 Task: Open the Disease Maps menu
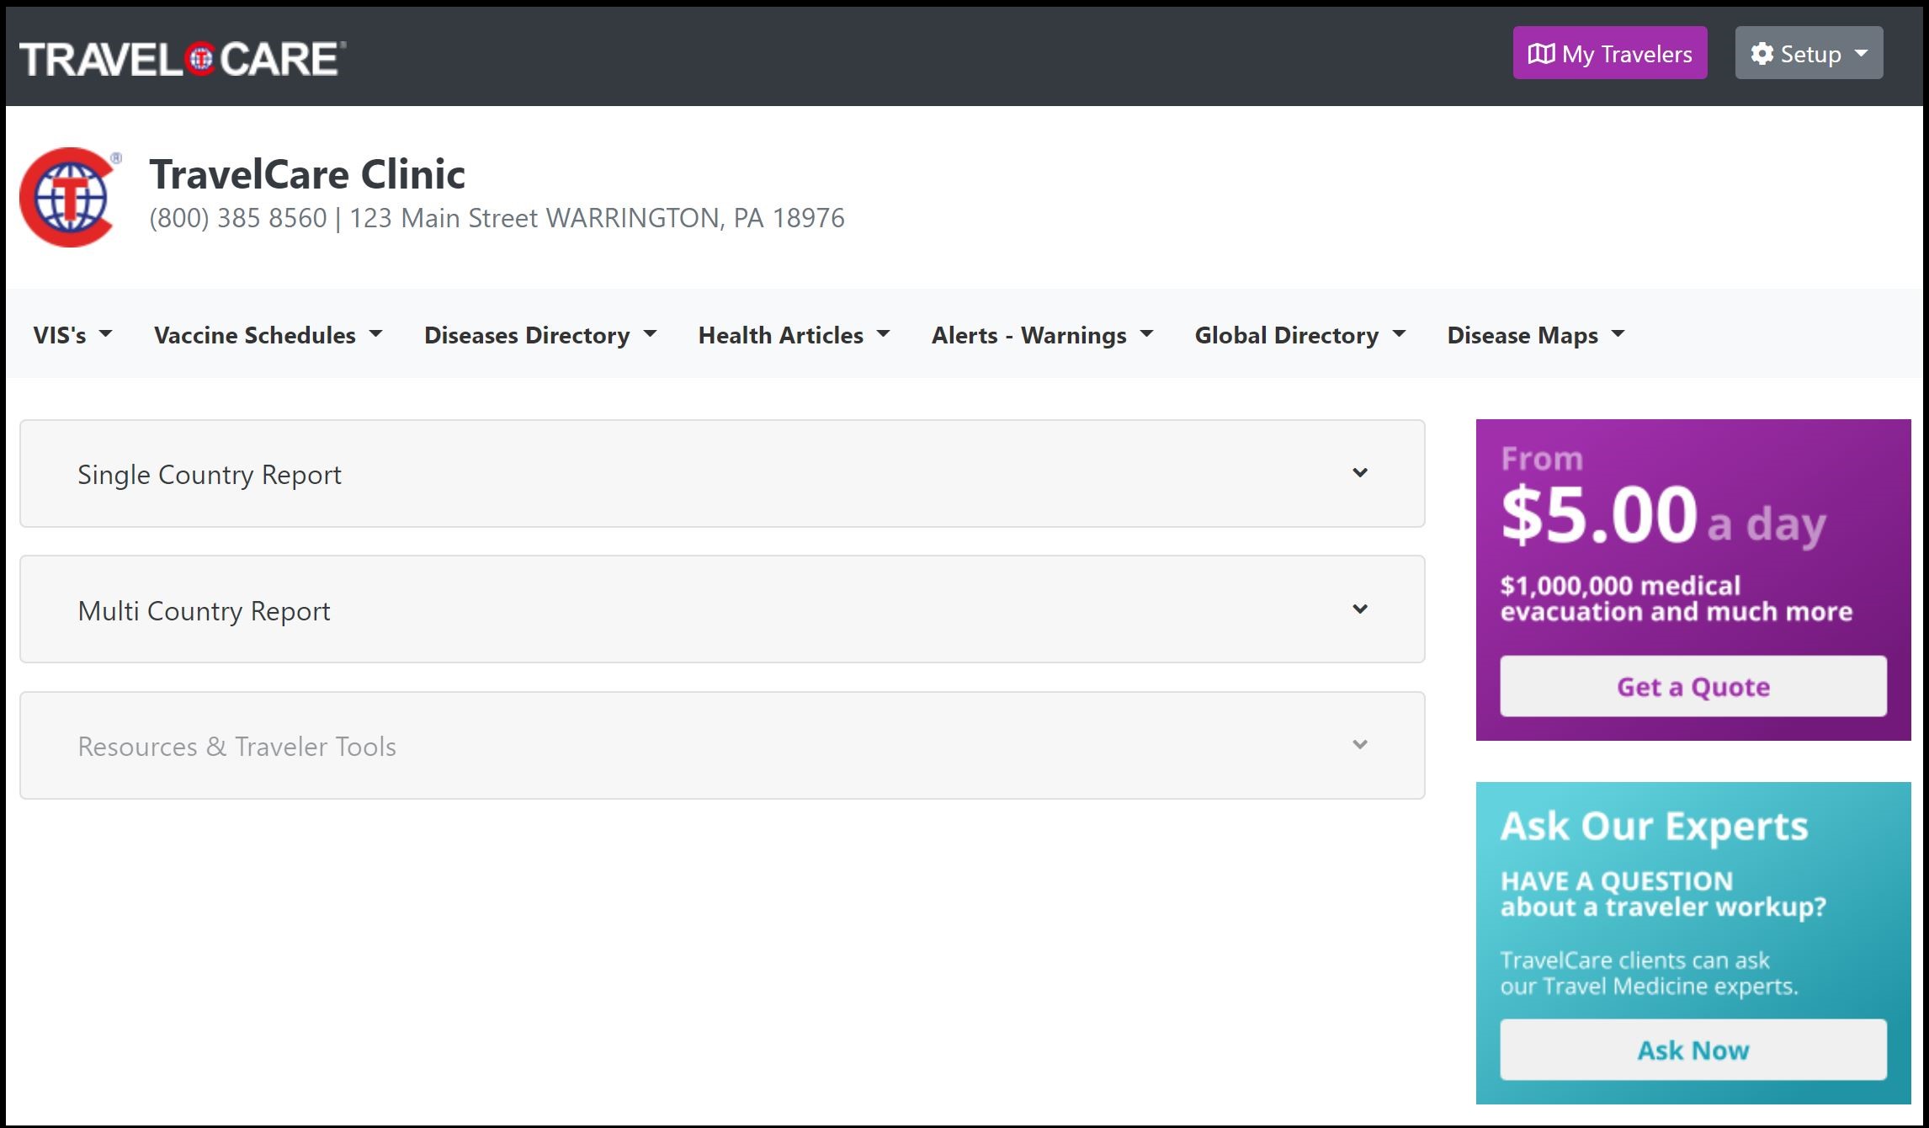coord(1536,335)
